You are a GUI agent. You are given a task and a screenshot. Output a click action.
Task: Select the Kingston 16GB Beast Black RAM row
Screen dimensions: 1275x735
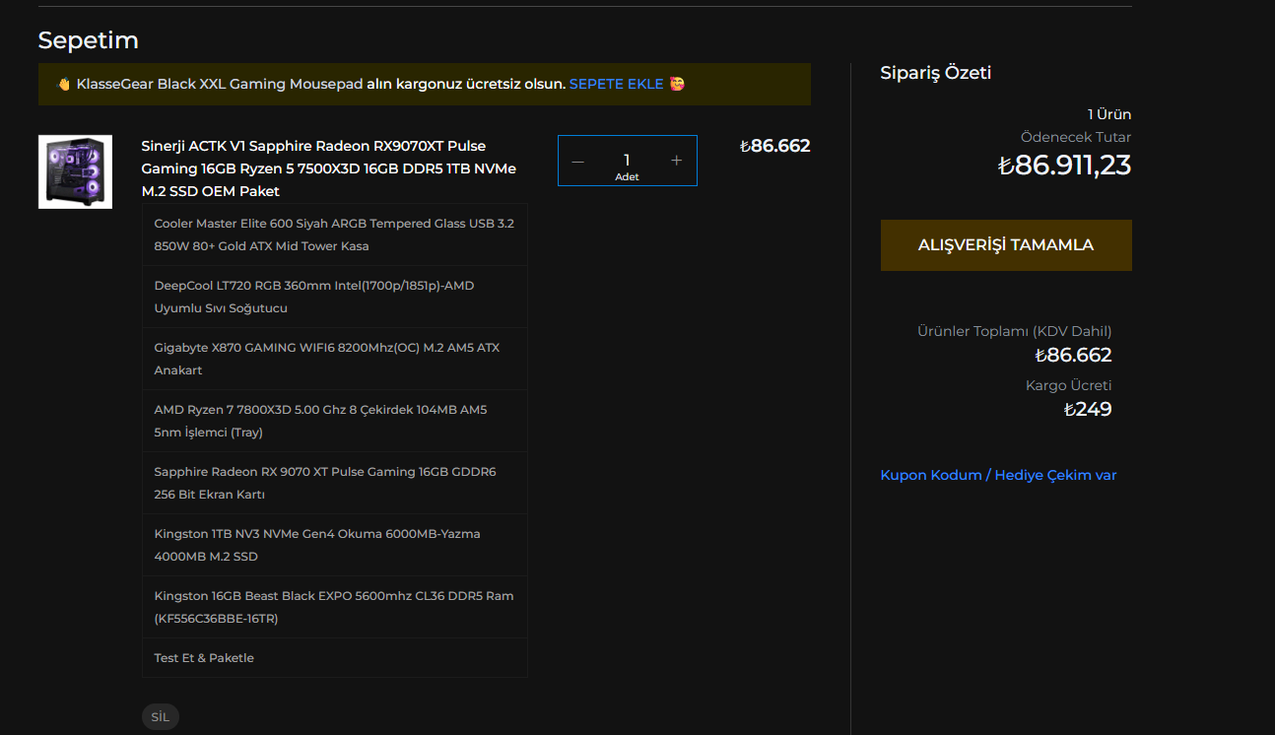point(335,607)
